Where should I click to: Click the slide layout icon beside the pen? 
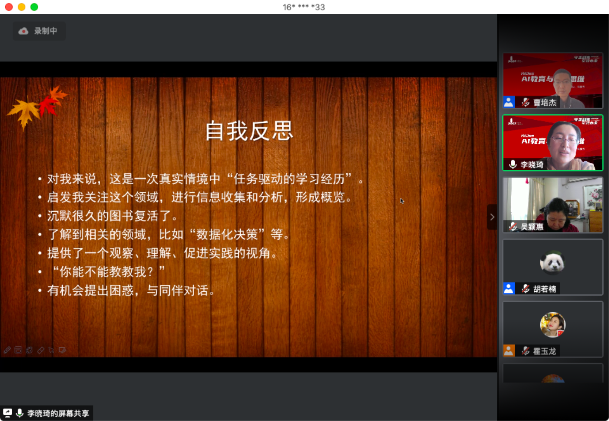click(18, 350)
